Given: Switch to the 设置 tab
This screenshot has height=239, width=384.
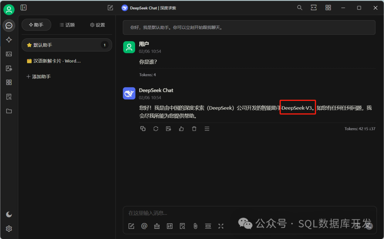Looking at the screenshot, I should [x=97, y=25].
